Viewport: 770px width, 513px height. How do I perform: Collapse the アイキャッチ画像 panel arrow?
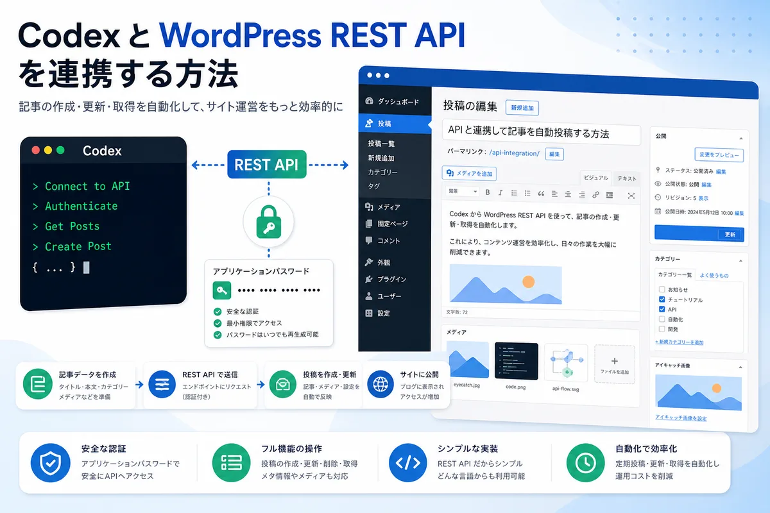(x=740, y=367)
